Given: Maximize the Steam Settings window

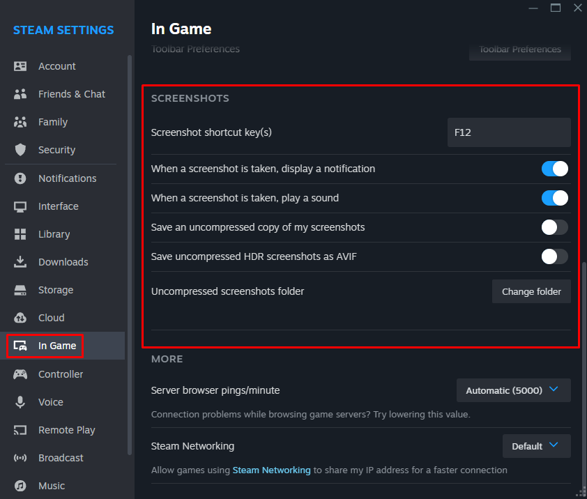Looking at the screenshot, I should pos(555,8).
